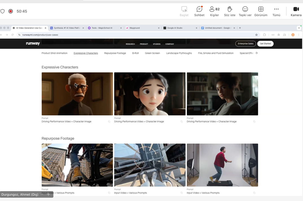This screenshot has height=201, width=303.
Task: Open Tepki ver reactions
Action: pyautogui.click(x=245, y=11)
